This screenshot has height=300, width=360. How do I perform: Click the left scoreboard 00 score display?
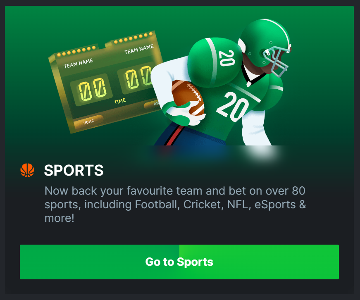tap(92, 90)
